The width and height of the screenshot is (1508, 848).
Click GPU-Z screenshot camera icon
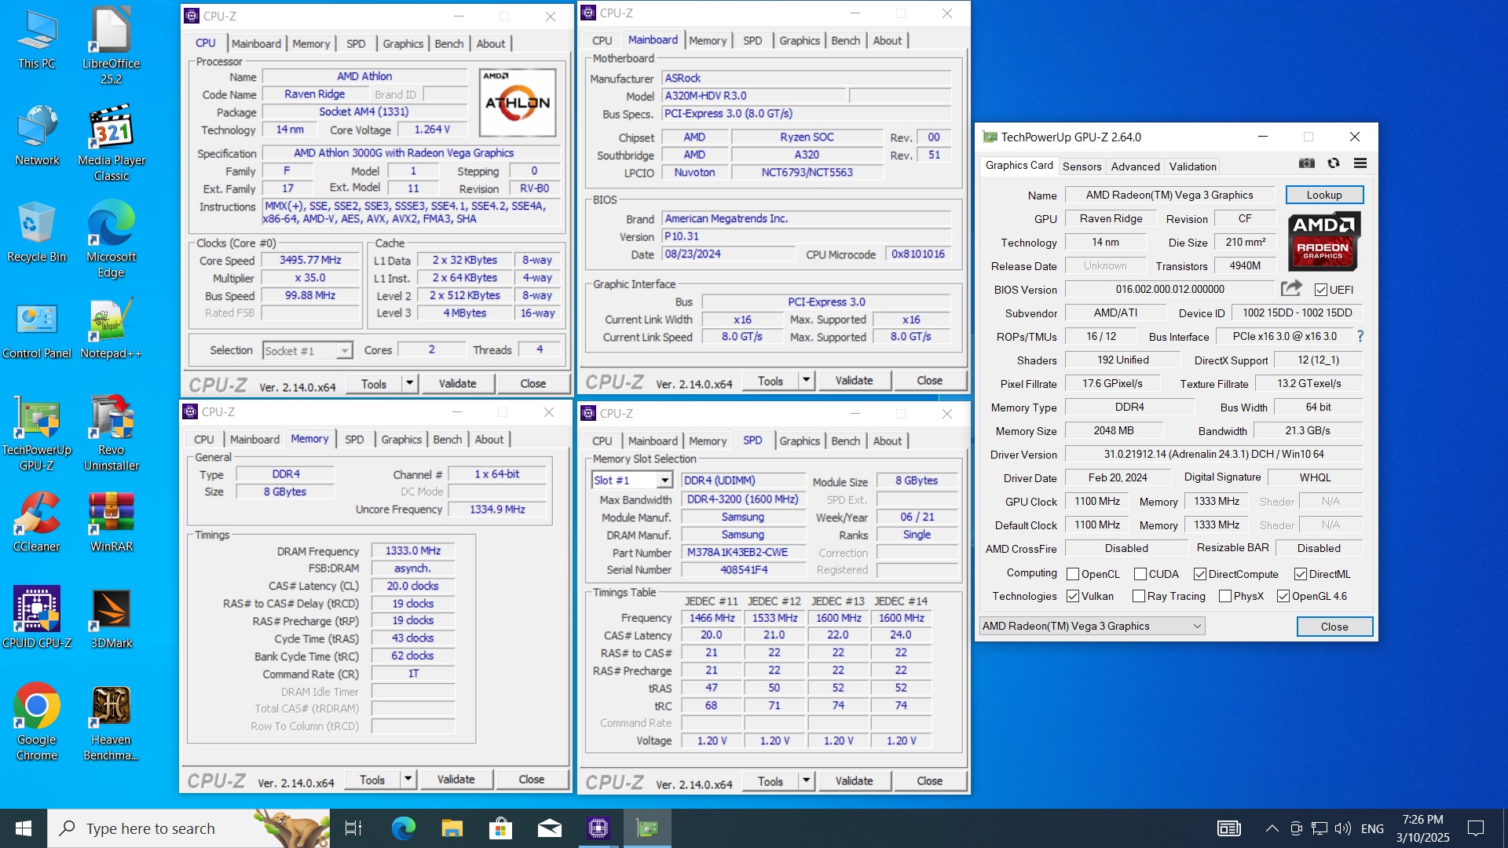point(1307,163)
